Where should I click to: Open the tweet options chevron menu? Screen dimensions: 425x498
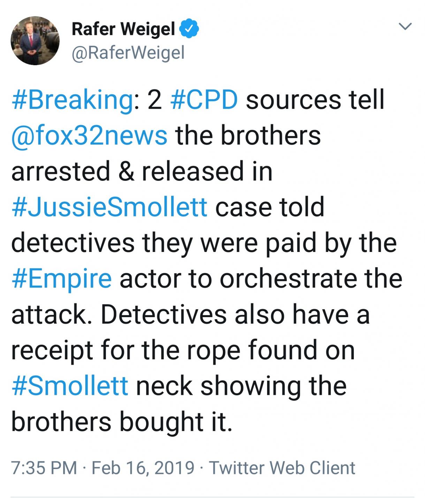pyautogui.click(x=405, y=26)
